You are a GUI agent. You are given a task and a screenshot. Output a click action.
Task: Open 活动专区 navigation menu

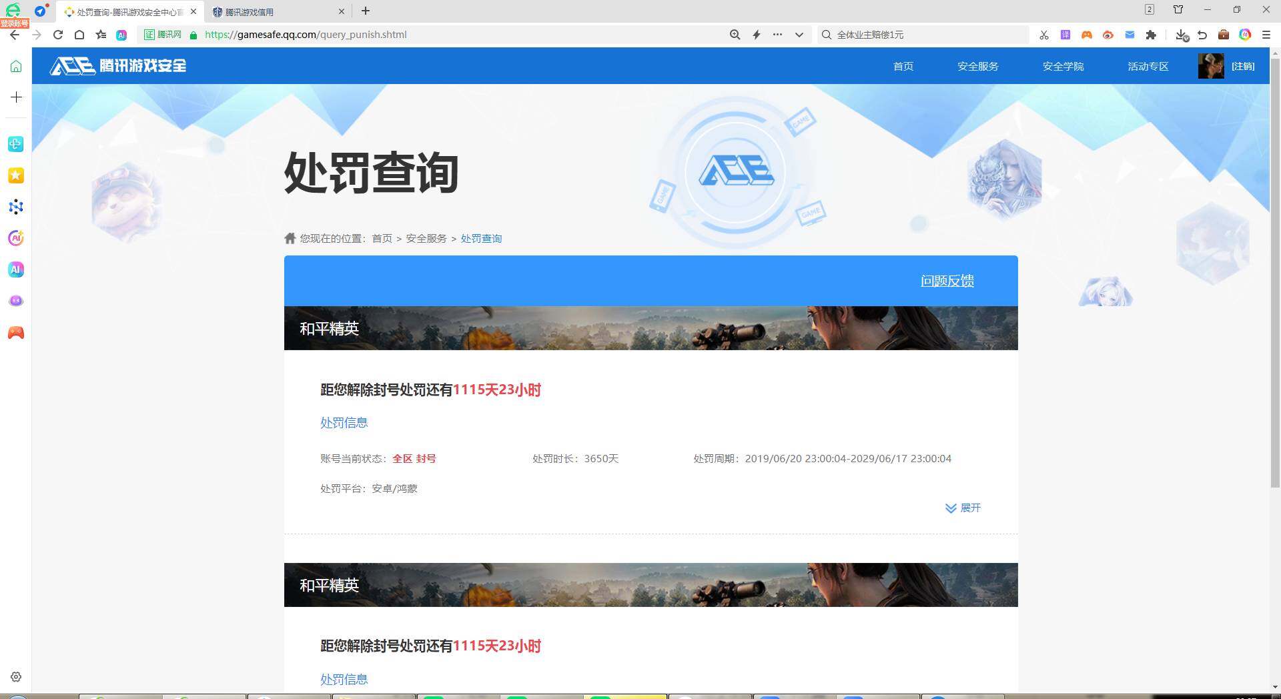coord(1148,66)
